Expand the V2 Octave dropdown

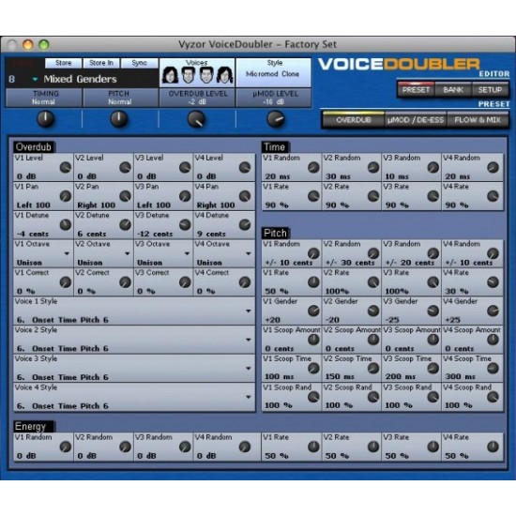coord(127,253)
